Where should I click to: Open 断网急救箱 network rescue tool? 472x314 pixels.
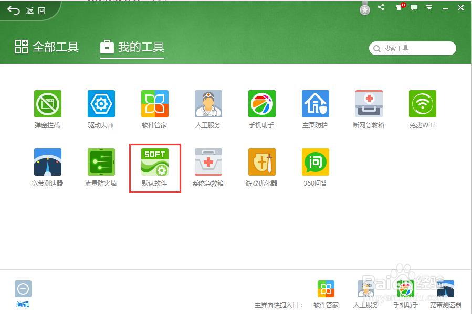(369, 104)
